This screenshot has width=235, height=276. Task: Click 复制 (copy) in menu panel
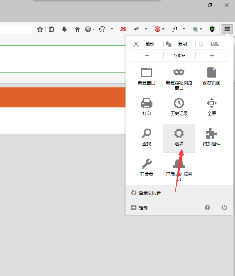coord(179,44)
